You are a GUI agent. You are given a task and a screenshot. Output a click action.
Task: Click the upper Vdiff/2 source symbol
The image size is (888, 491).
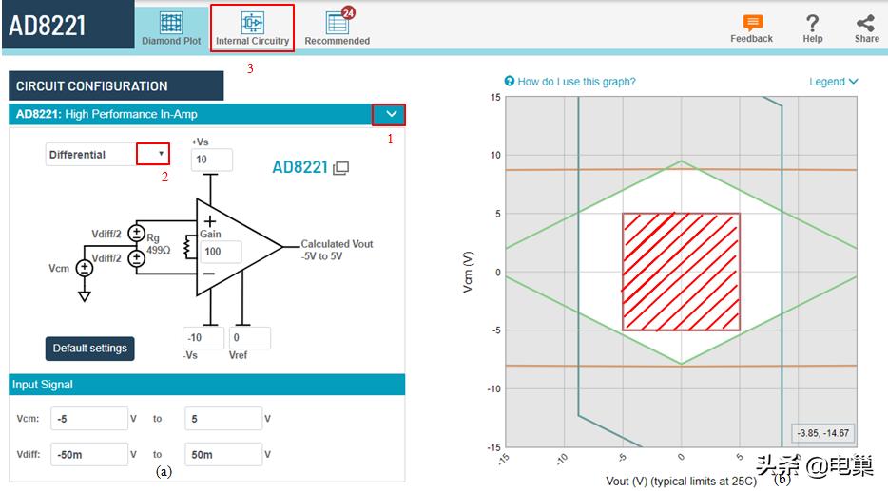pos(137,233)
